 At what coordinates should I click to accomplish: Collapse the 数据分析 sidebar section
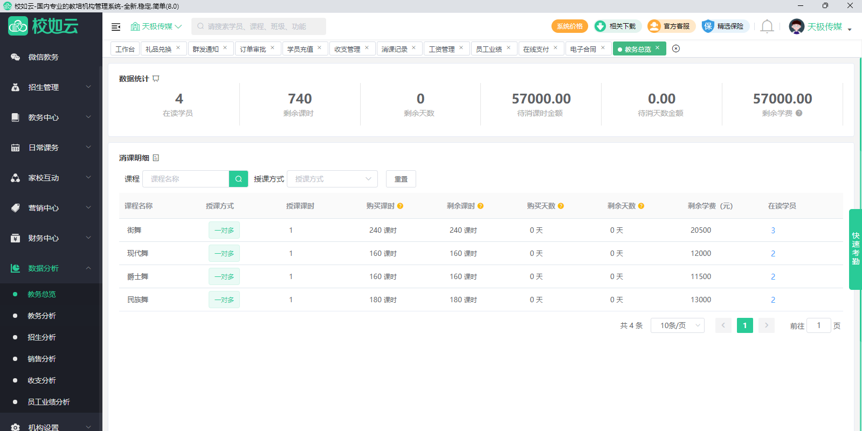click(x=51, y=268)
